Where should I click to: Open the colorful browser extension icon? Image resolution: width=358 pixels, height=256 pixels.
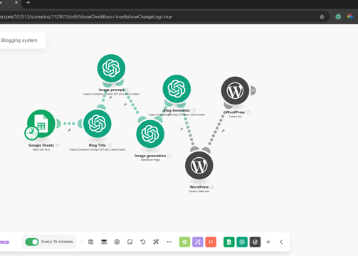tap(350, 16)
